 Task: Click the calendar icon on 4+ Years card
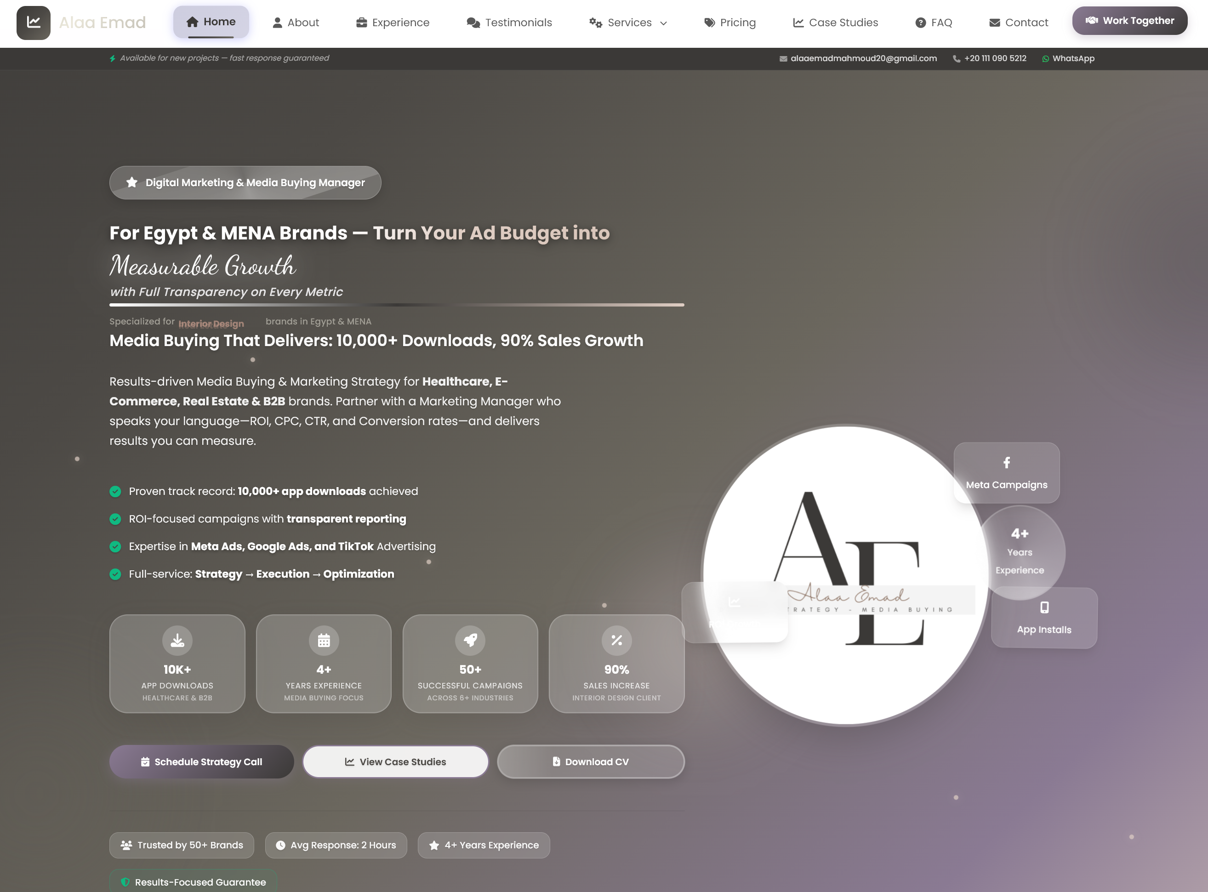324,640
